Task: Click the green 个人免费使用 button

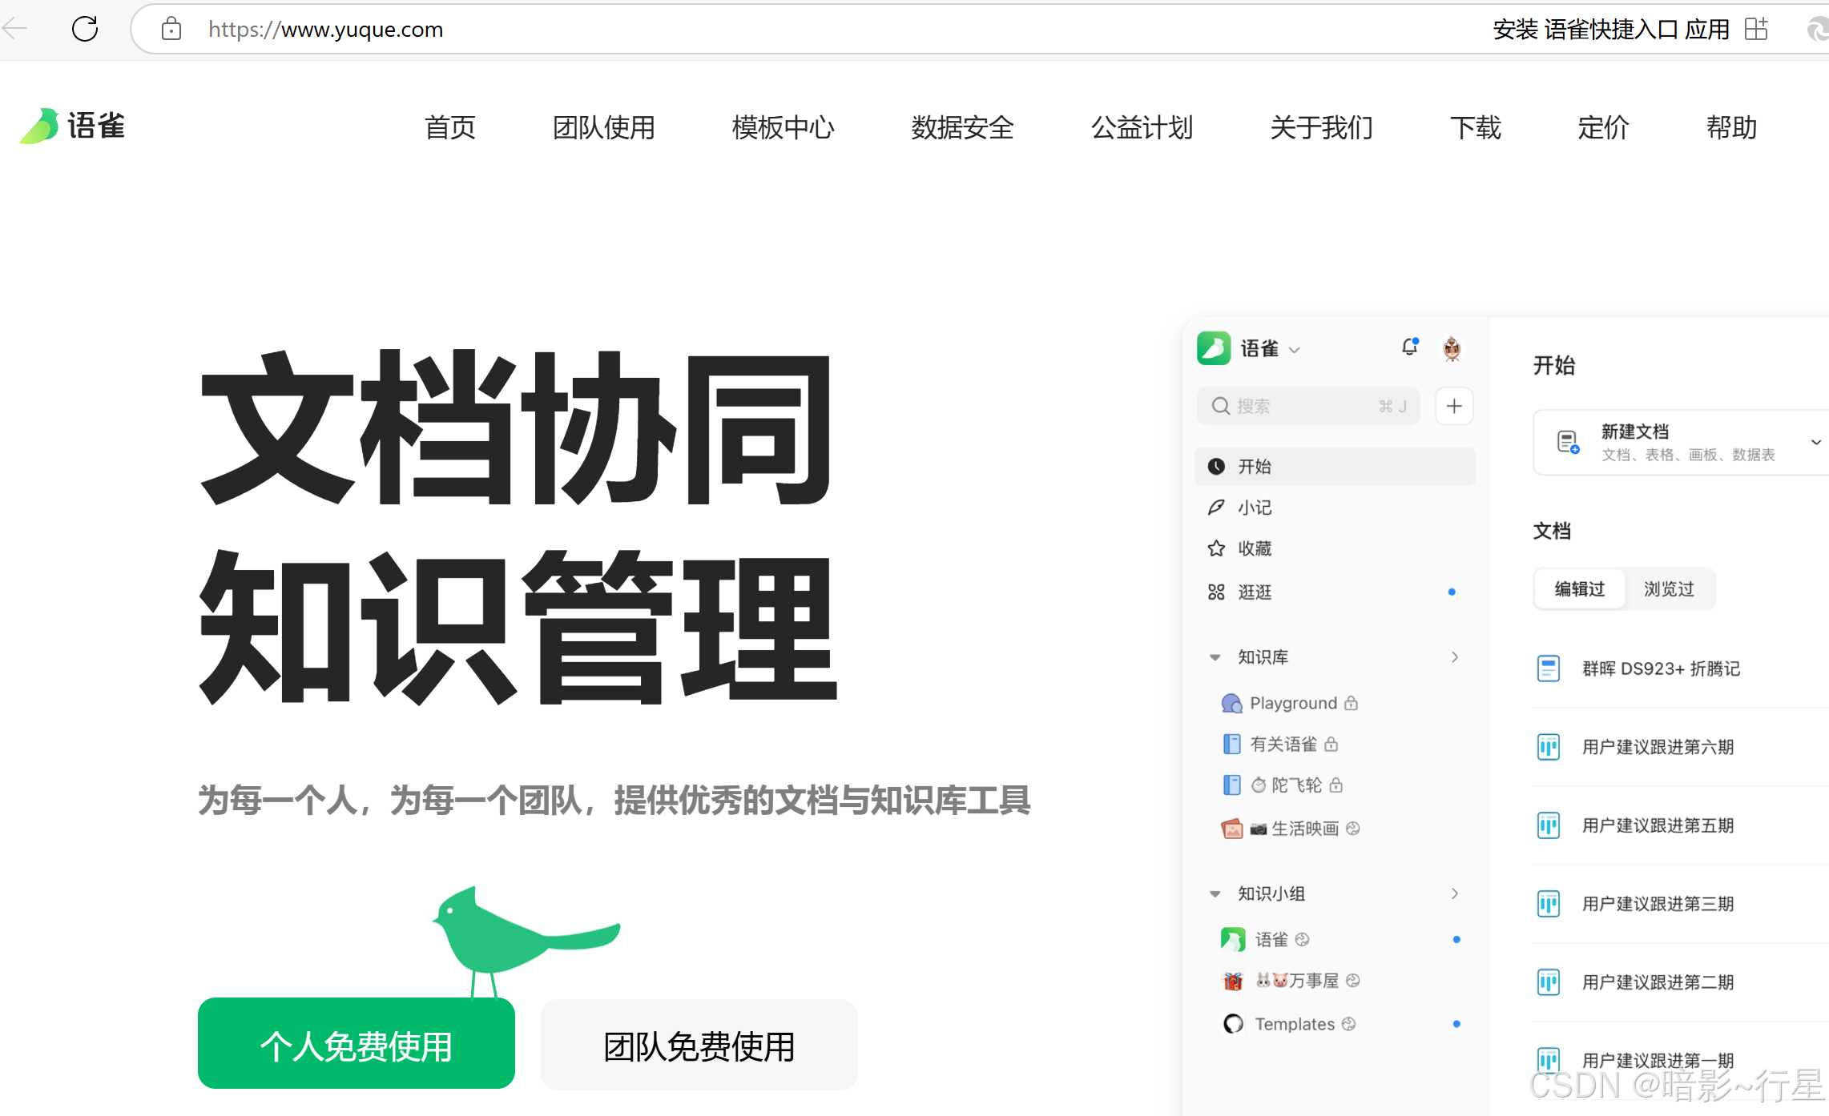Action: click(357, 1045)
